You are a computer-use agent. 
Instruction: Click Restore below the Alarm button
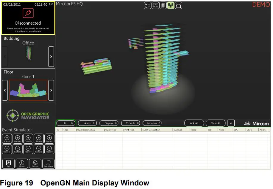click(7, 149)
